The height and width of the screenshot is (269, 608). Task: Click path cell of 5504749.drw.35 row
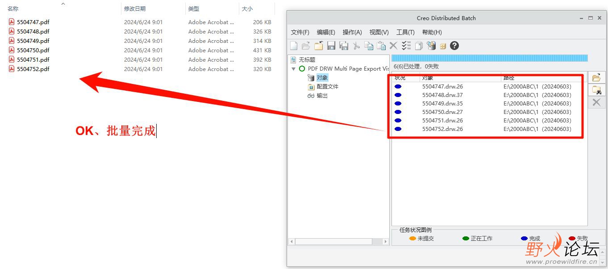click(537, 104)
